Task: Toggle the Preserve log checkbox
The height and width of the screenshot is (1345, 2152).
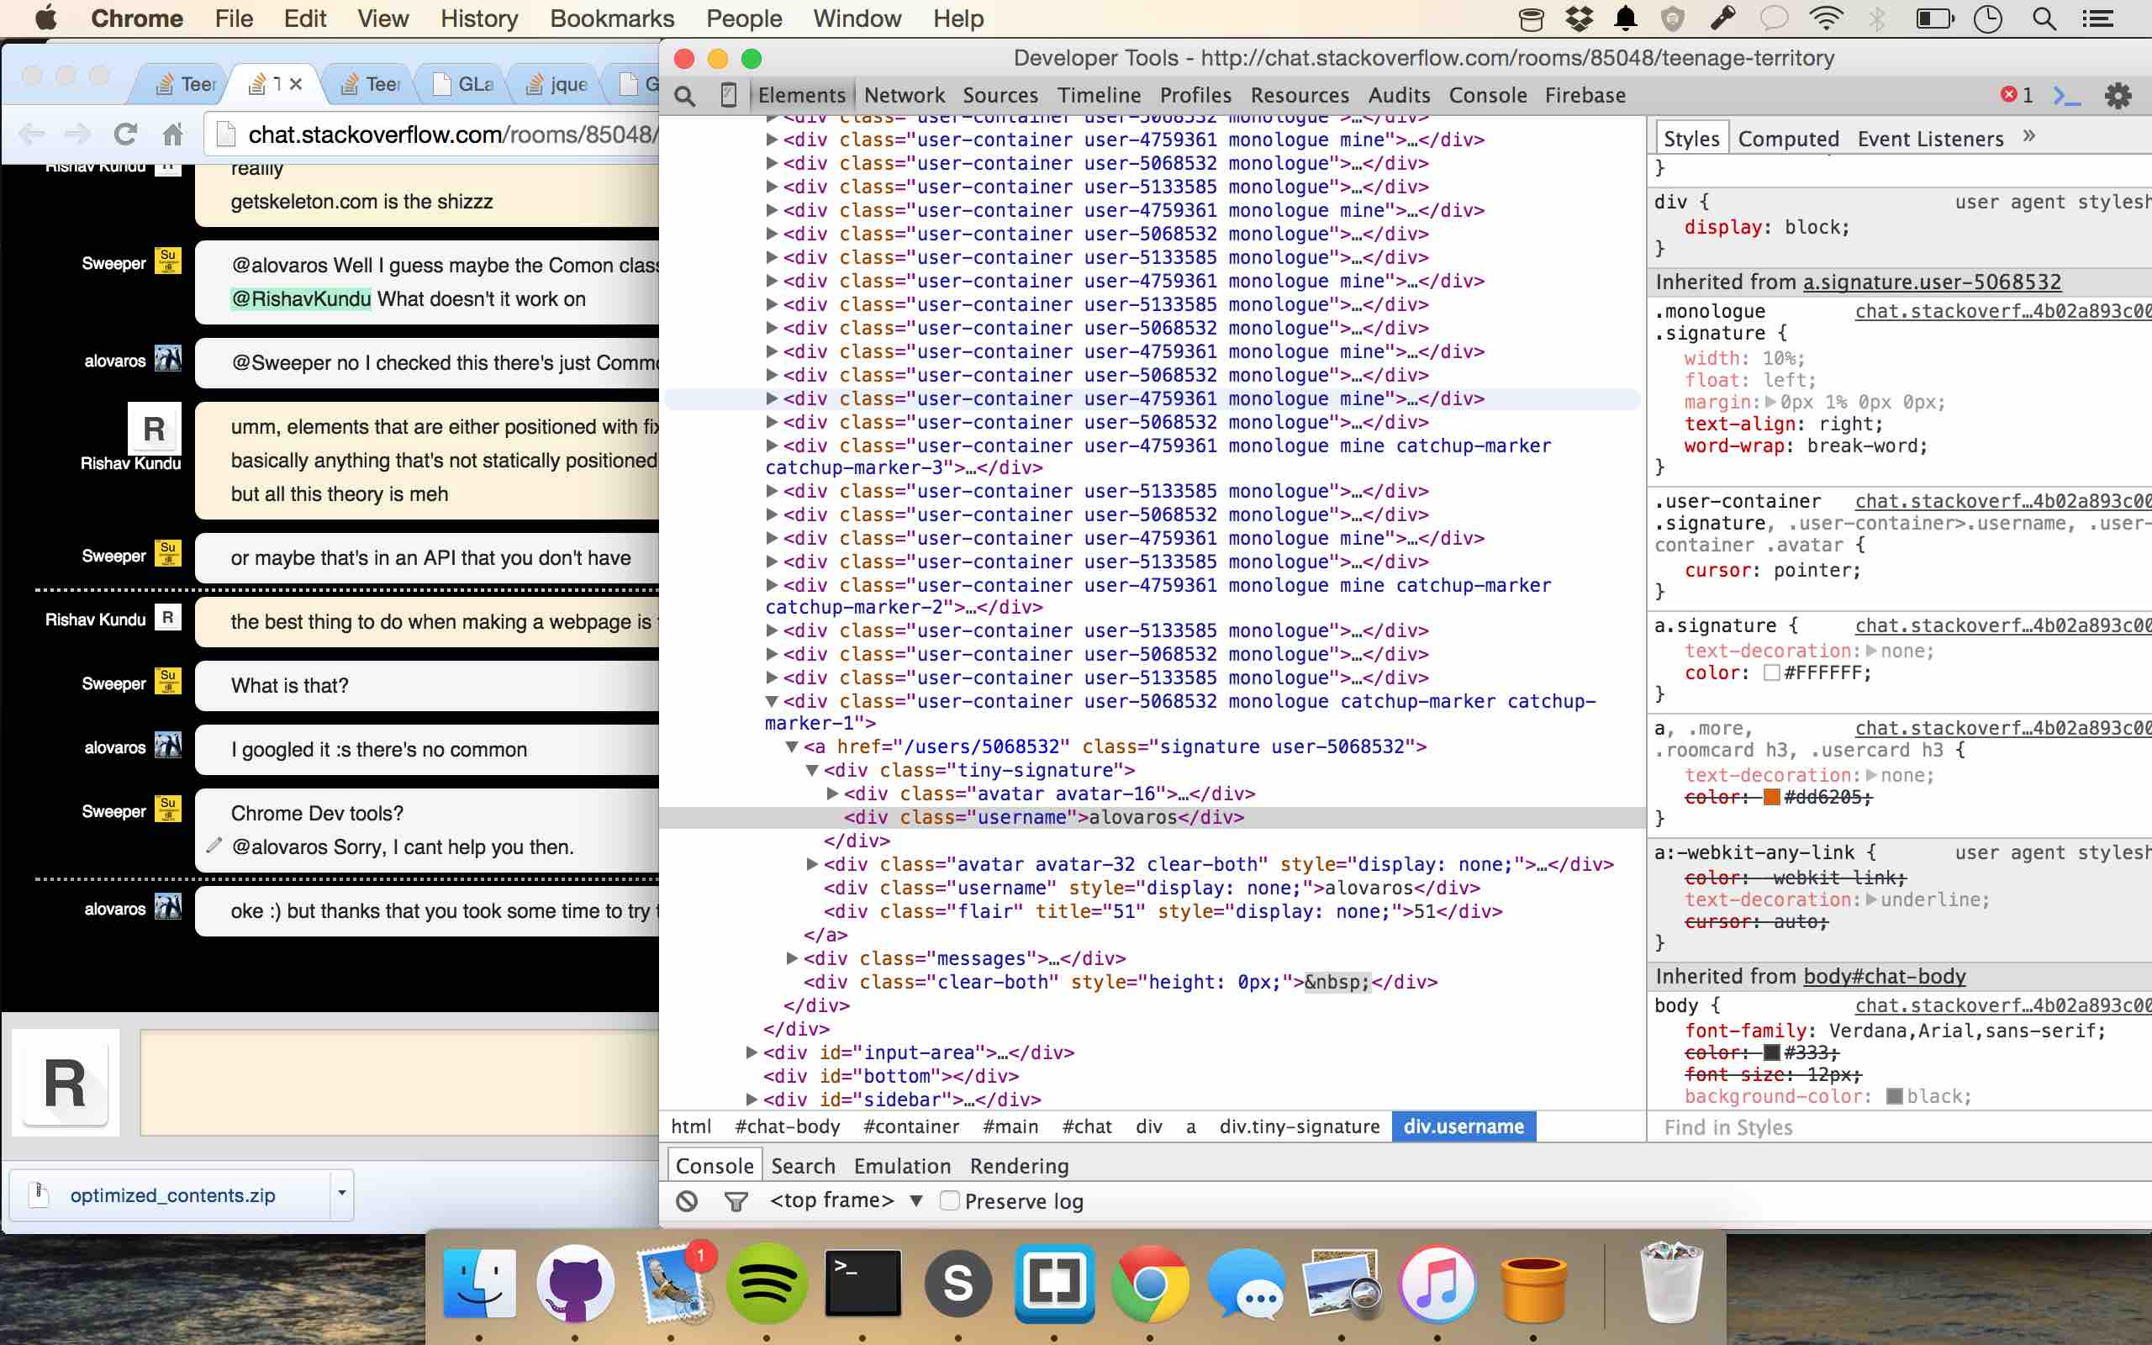Action: [950, 1200]
